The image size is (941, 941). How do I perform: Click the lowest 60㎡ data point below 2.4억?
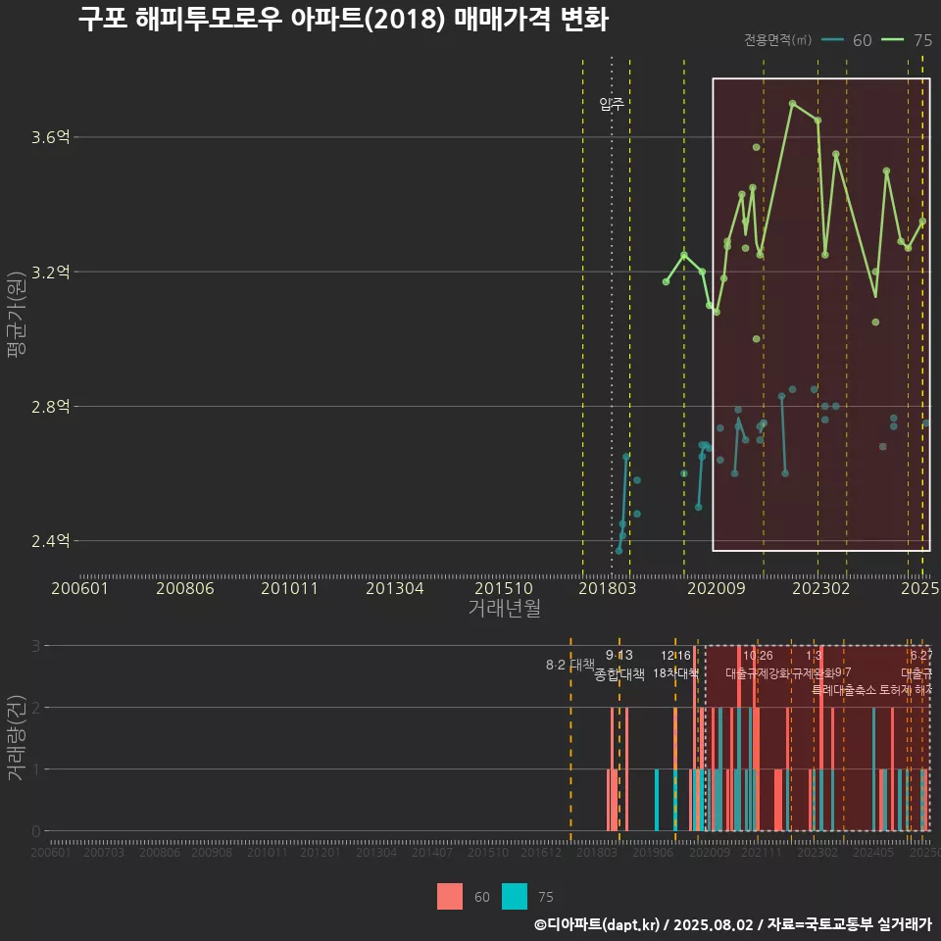[619, 550]
